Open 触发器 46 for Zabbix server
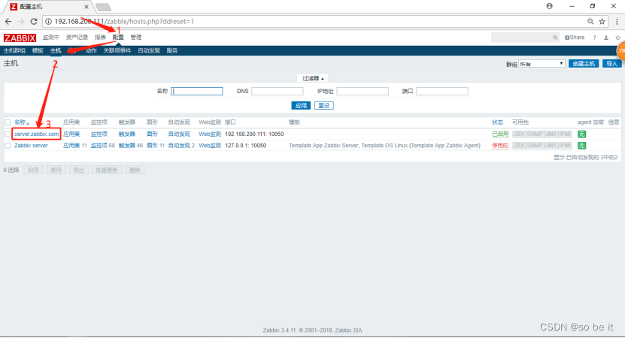The image size is (625, 338). (x=127, y=146)
